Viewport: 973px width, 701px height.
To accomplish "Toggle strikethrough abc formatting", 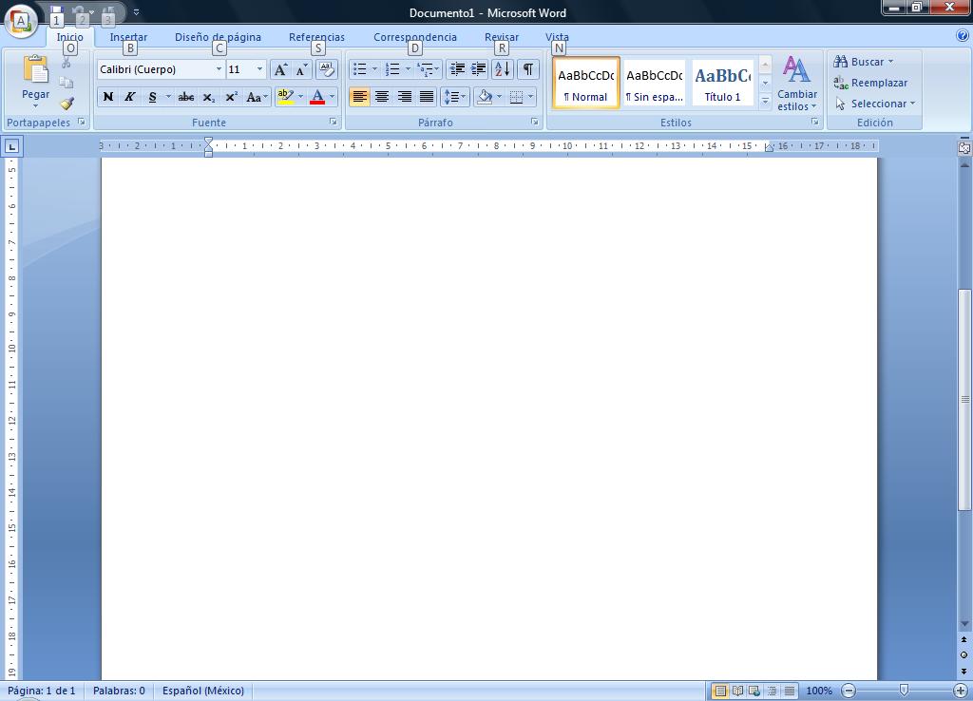I will 186,98.
